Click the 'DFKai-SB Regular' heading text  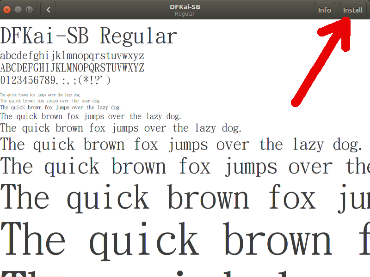(x=89, y=36)
